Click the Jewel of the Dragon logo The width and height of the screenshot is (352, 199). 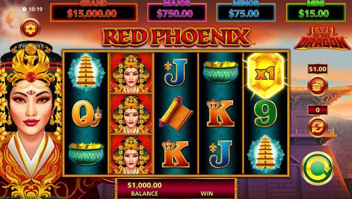click(322, 38)
